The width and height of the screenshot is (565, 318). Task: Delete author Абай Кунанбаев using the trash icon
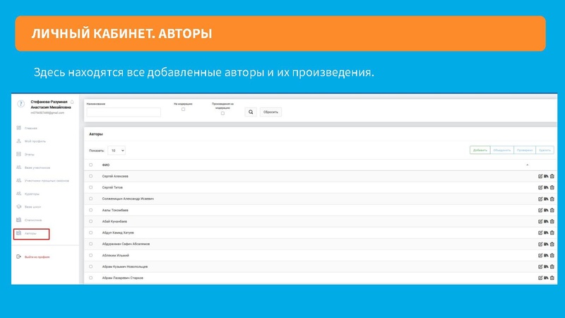coord(552,221)
